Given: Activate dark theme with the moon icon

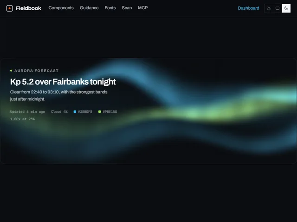Looking at the screenshot, I should (x=286, y=8).
